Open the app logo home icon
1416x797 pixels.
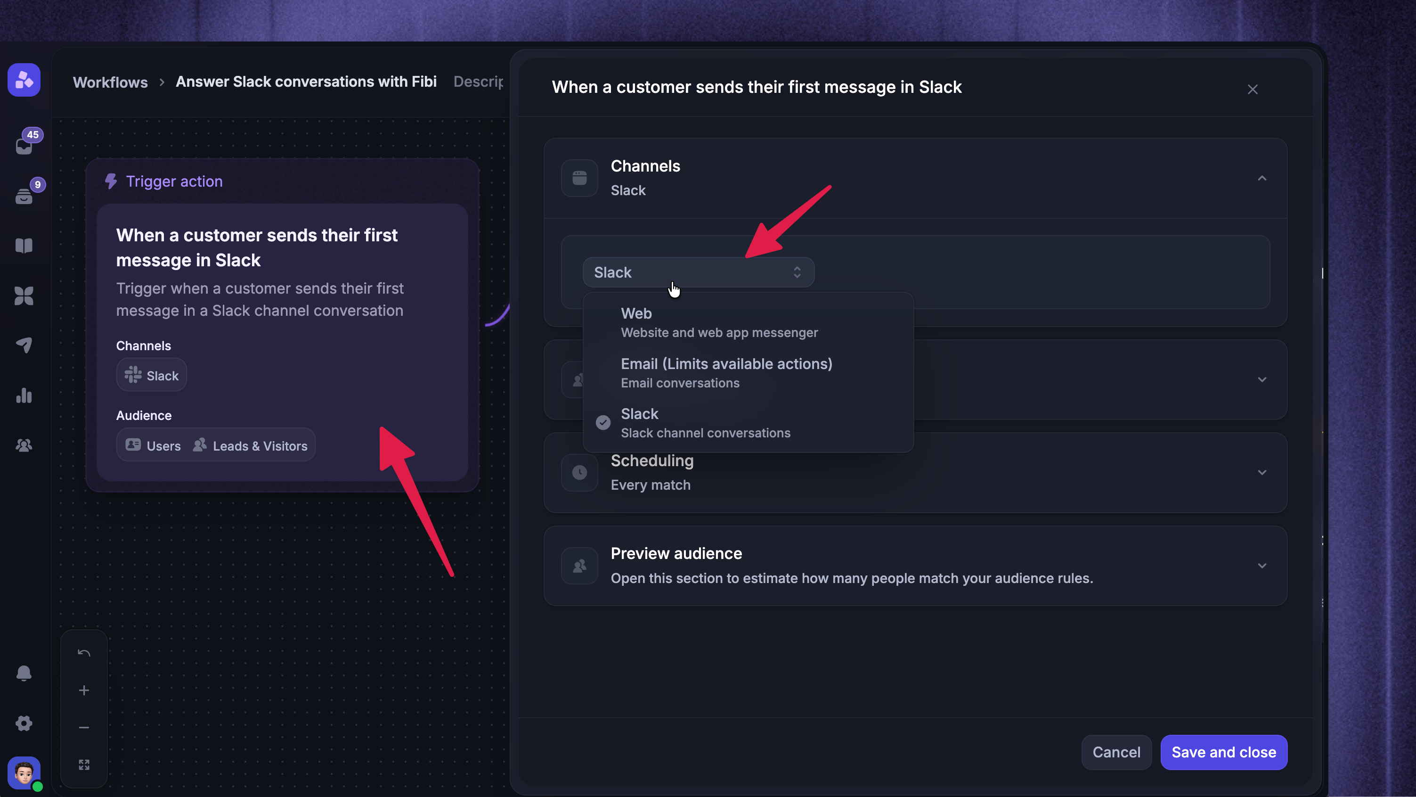tap(24, 80)
